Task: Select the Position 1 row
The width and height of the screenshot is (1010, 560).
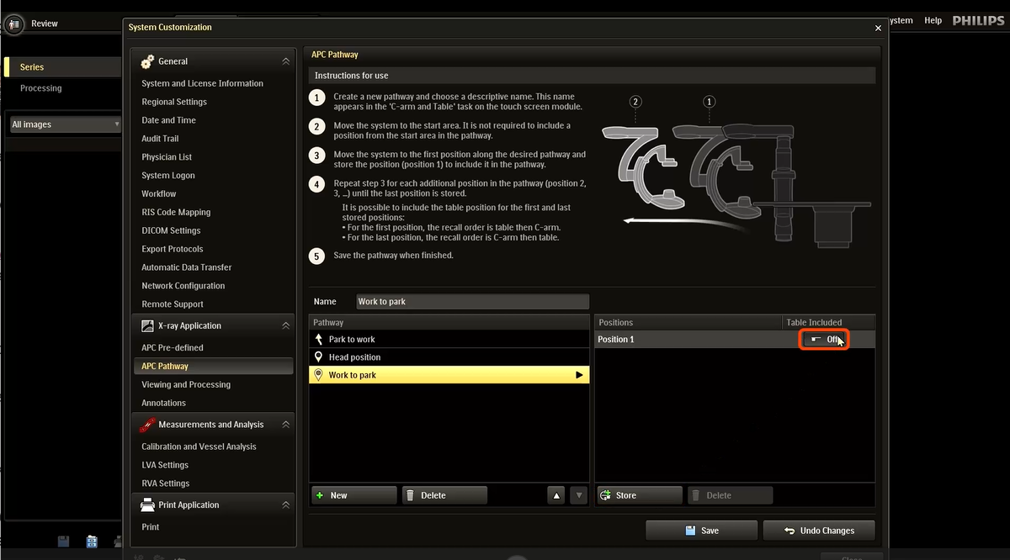Action: click(735, 340)
